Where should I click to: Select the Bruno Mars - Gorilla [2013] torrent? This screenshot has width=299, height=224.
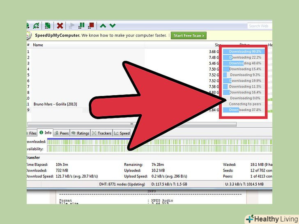55,104
